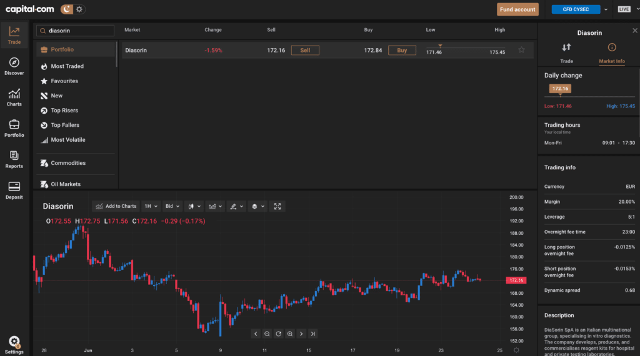Expand the account dropdown chevron

[x=606, y=9]
